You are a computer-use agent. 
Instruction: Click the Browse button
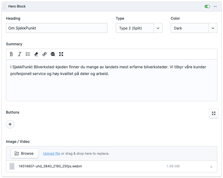tap(25, 153)
